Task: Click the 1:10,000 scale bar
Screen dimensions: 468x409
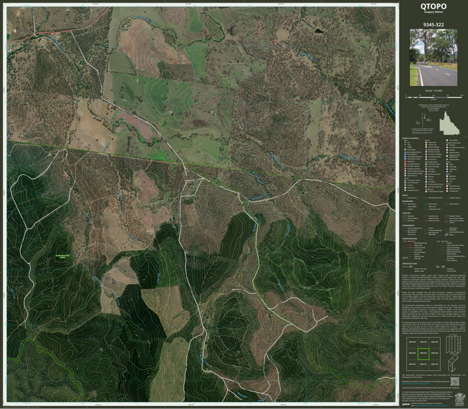Action: (x=434, y=97)
